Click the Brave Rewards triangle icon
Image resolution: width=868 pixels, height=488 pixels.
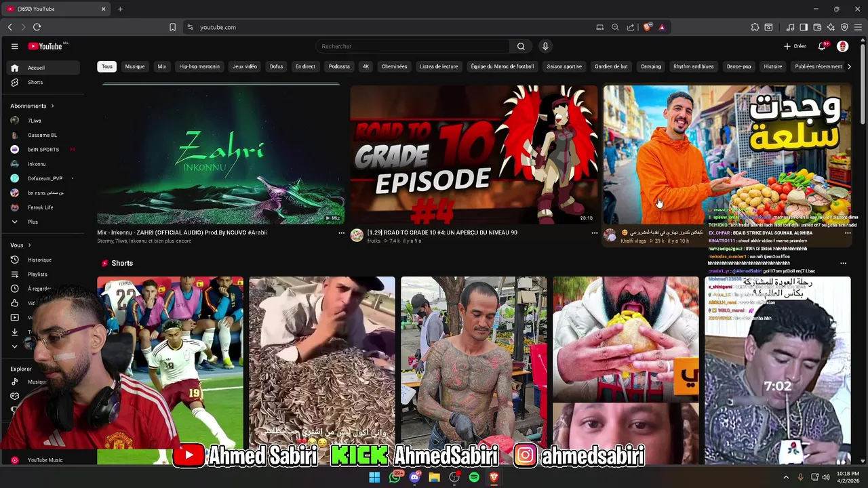662,27
